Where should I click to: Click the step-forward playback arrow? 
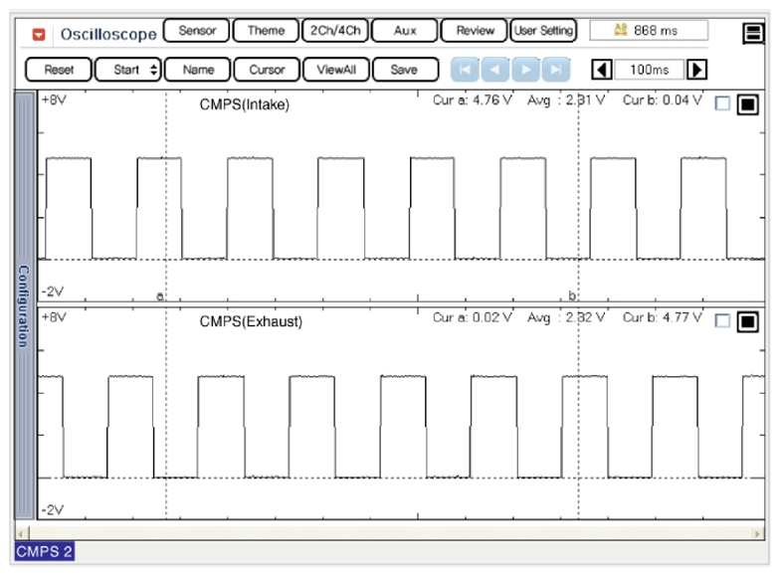tap(526, 70)
